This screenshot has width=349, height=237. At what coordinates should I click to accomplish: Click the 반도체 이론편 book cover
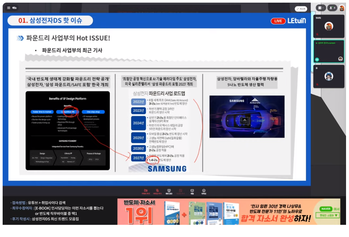tap(197, 213)
